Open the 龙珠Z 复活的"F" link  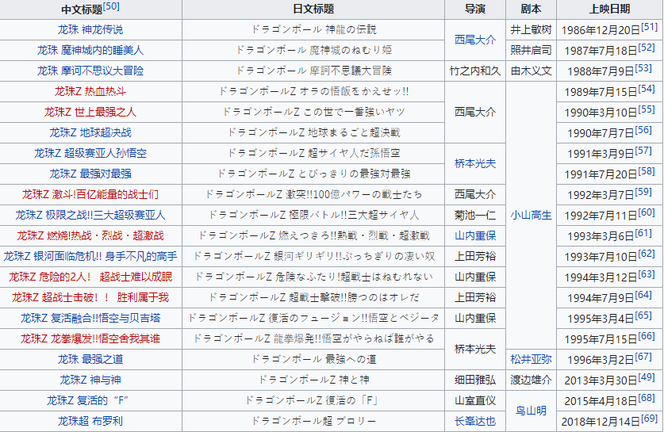(x=87, y=400)
